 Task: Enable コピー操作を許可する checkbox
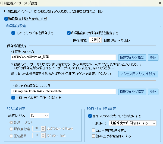(x=94, y=130)
